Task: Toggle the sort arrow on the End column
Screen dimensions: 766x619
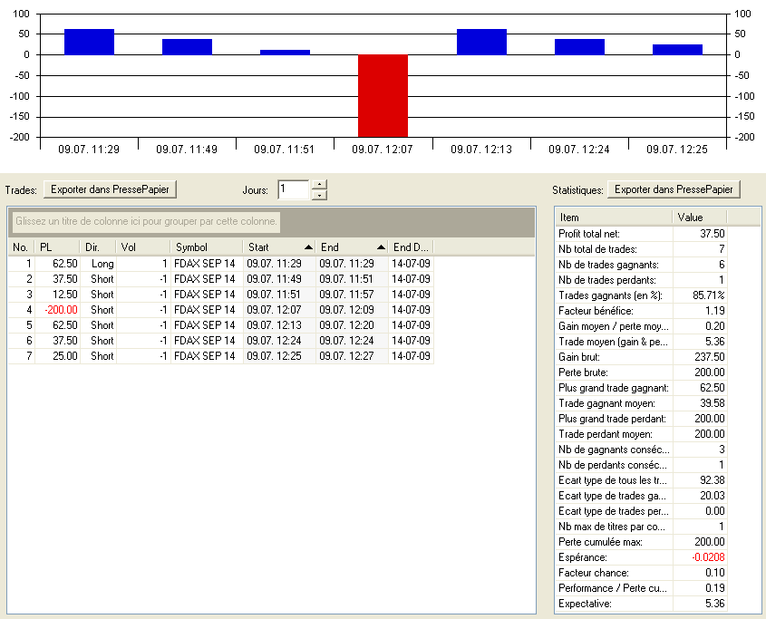Action: [x=382, y=247]
